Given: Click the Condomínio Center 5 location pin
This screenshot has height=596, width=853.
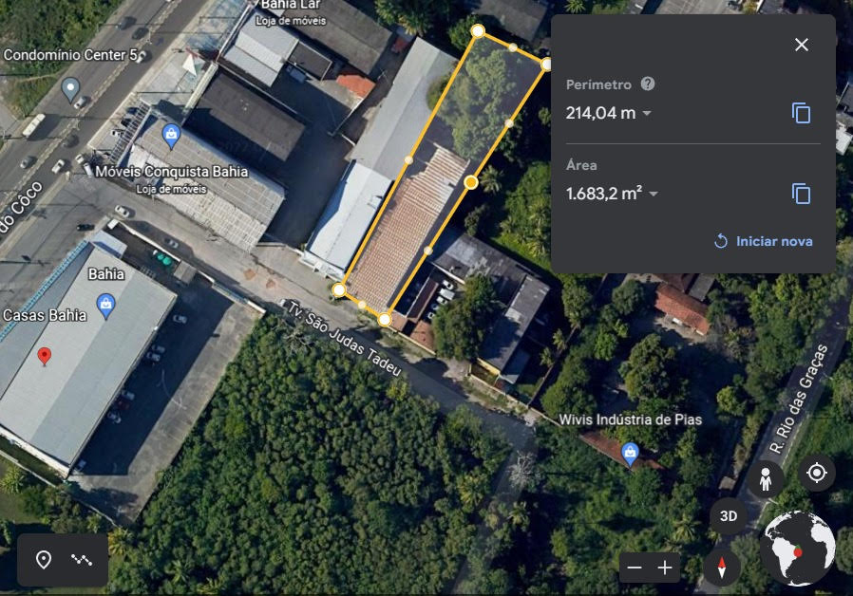Looking at the screenshot, I should 70,89.
